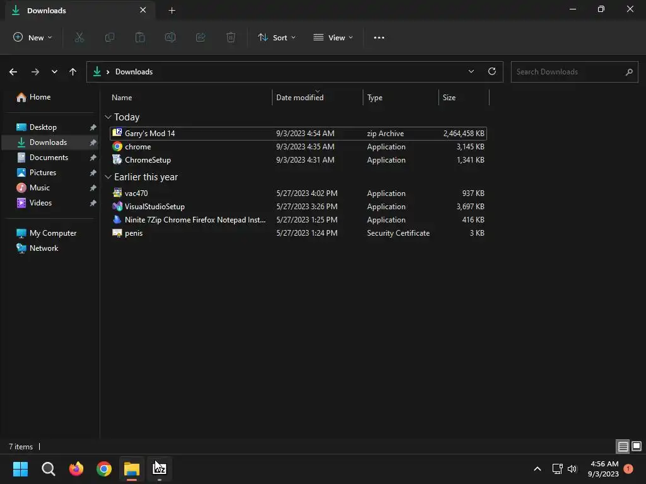Open taskbar Search
The width and height of the screenshot is (646, 484).
click(x=48, y=469)
